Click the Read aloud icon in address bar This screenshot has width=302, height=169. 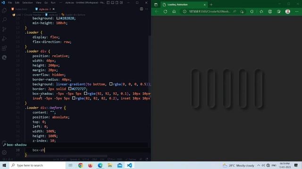(235, 11)
